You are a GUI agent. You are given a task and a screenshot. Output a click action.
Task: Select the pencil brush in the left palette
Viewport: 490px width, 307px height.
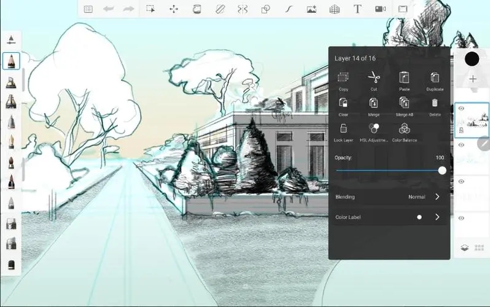tap(11, 61)
